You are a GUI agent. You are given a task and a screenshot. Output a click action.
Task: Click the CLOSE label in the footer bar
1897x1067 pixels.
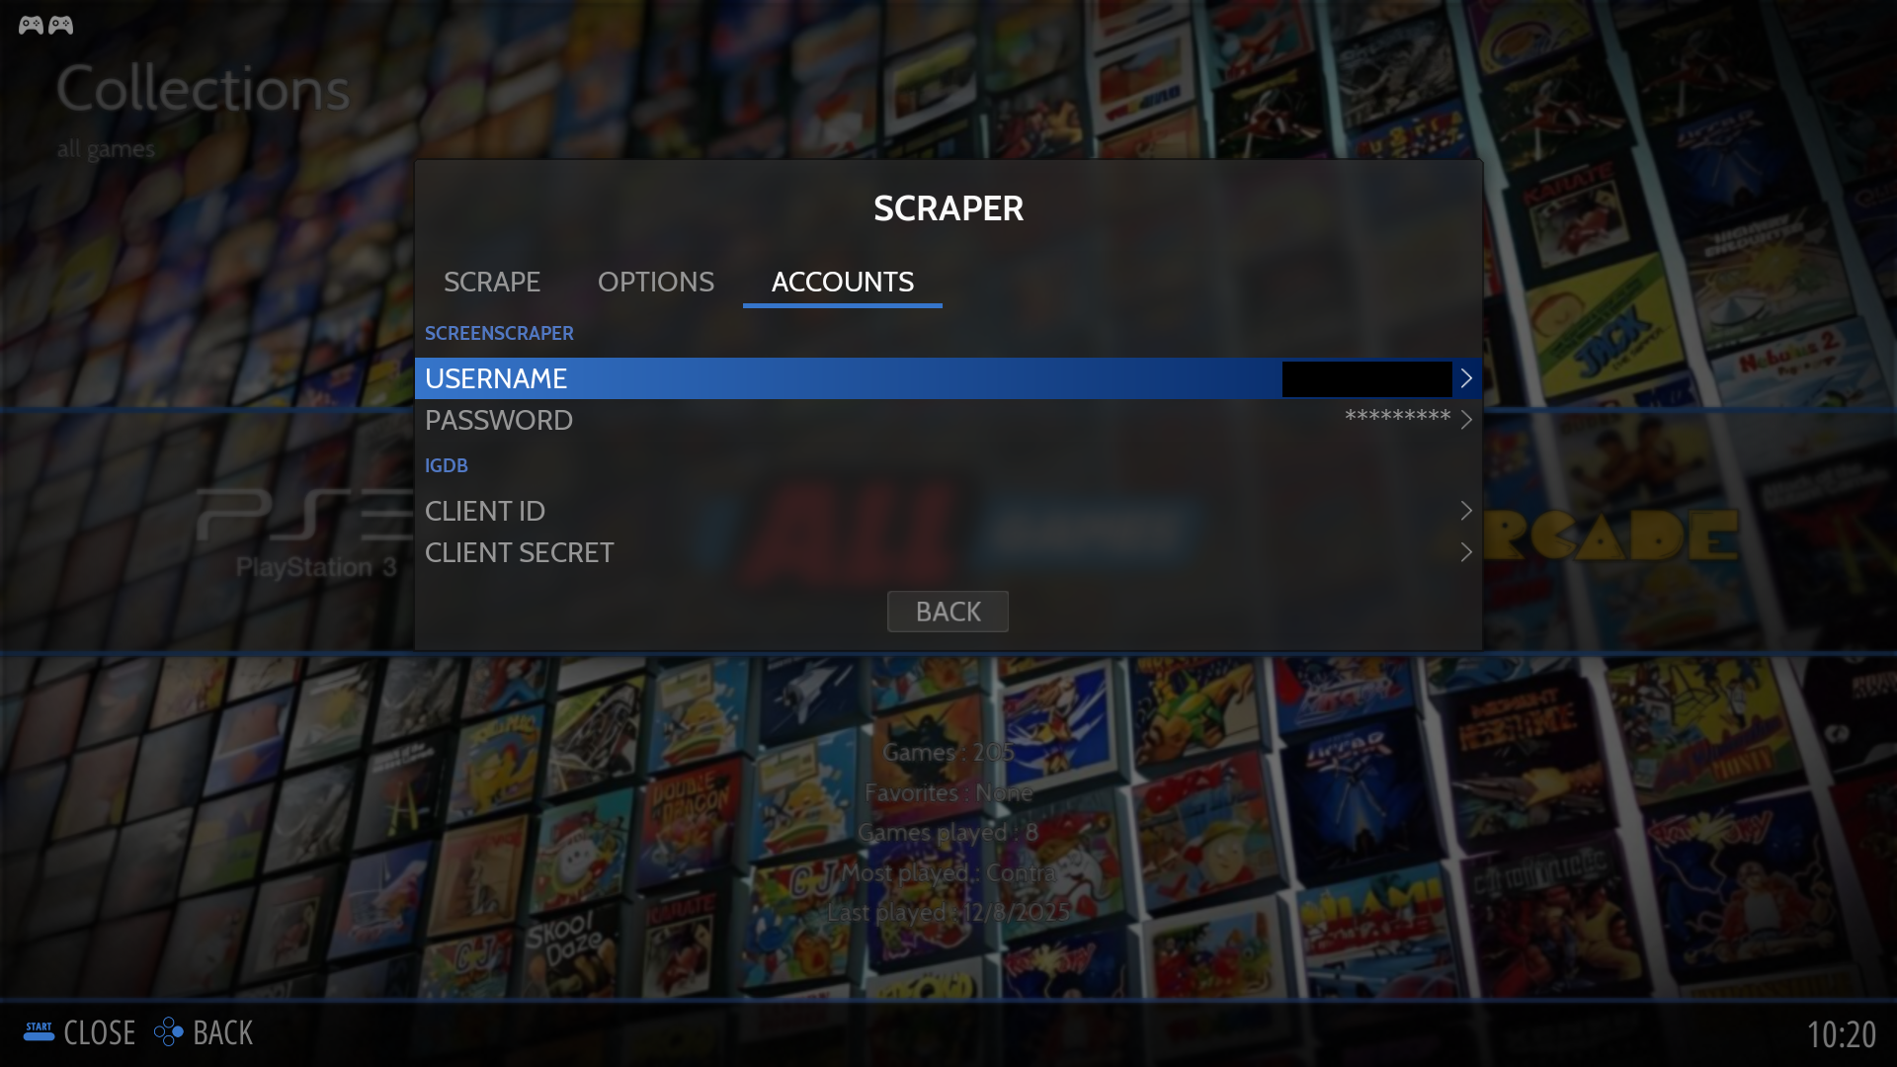pyautogui.click(x=100, y=1032)
